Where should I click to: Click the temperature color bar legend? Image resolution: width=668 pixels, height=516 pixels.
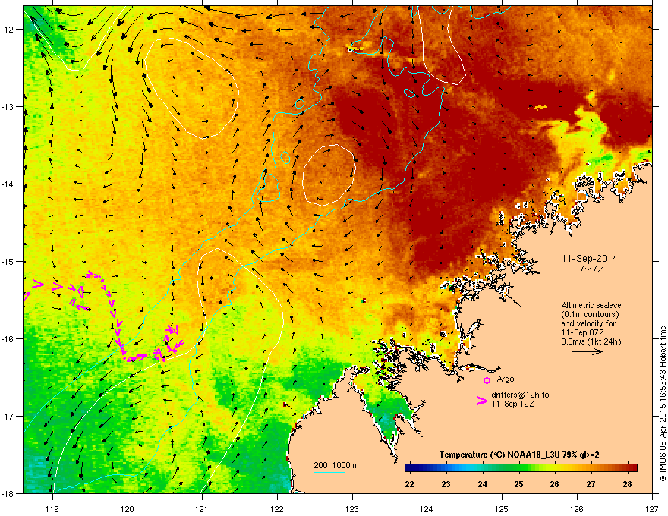[x=521, y=468]
